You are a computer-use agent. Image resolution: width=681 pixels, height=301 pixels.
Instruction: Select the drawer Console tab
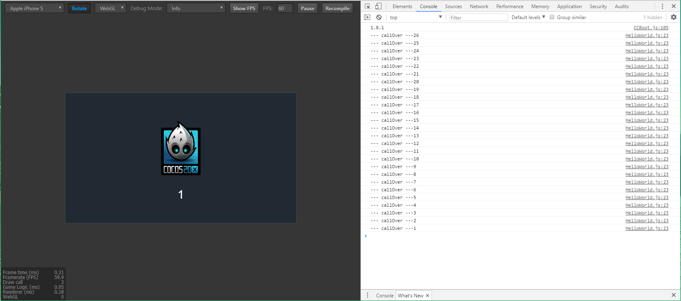pos(384,296)
